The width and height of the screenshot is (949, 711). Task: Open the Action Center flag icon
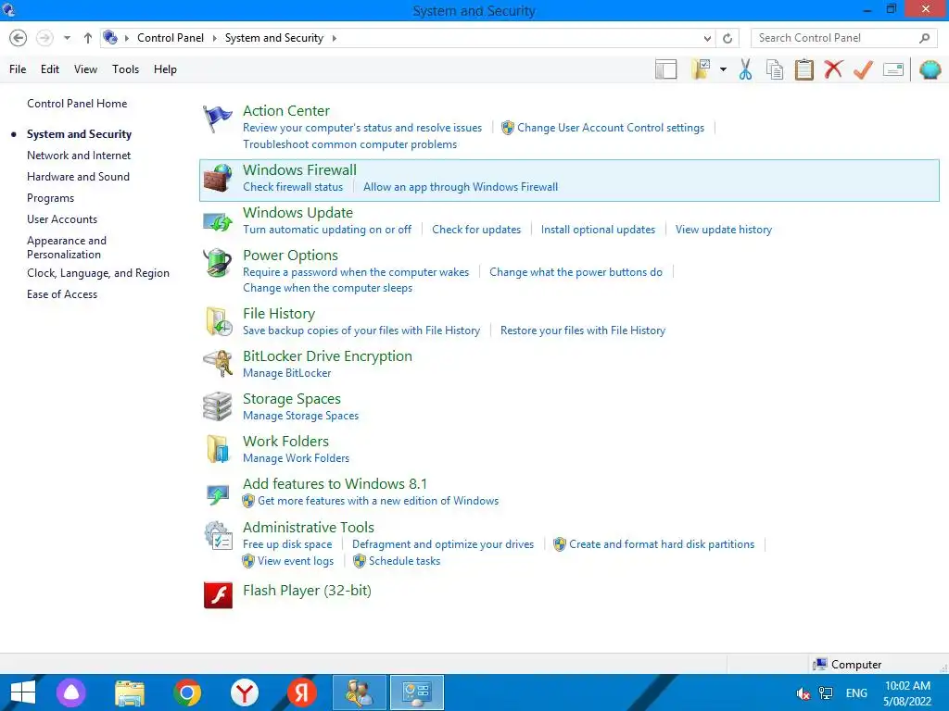pos(217,118)
